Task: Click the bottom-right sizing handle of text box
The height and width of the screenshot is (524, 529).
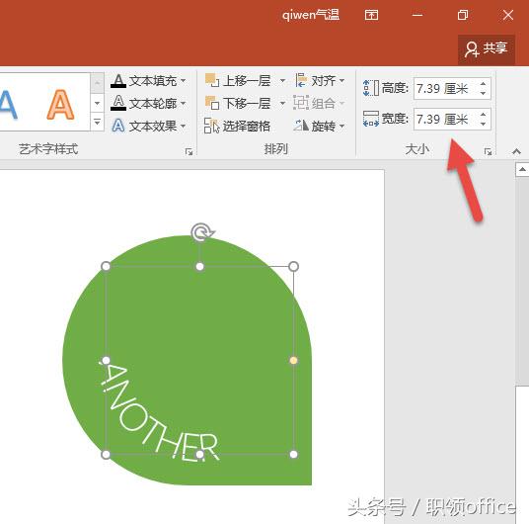Action: (x=293, y=455)
